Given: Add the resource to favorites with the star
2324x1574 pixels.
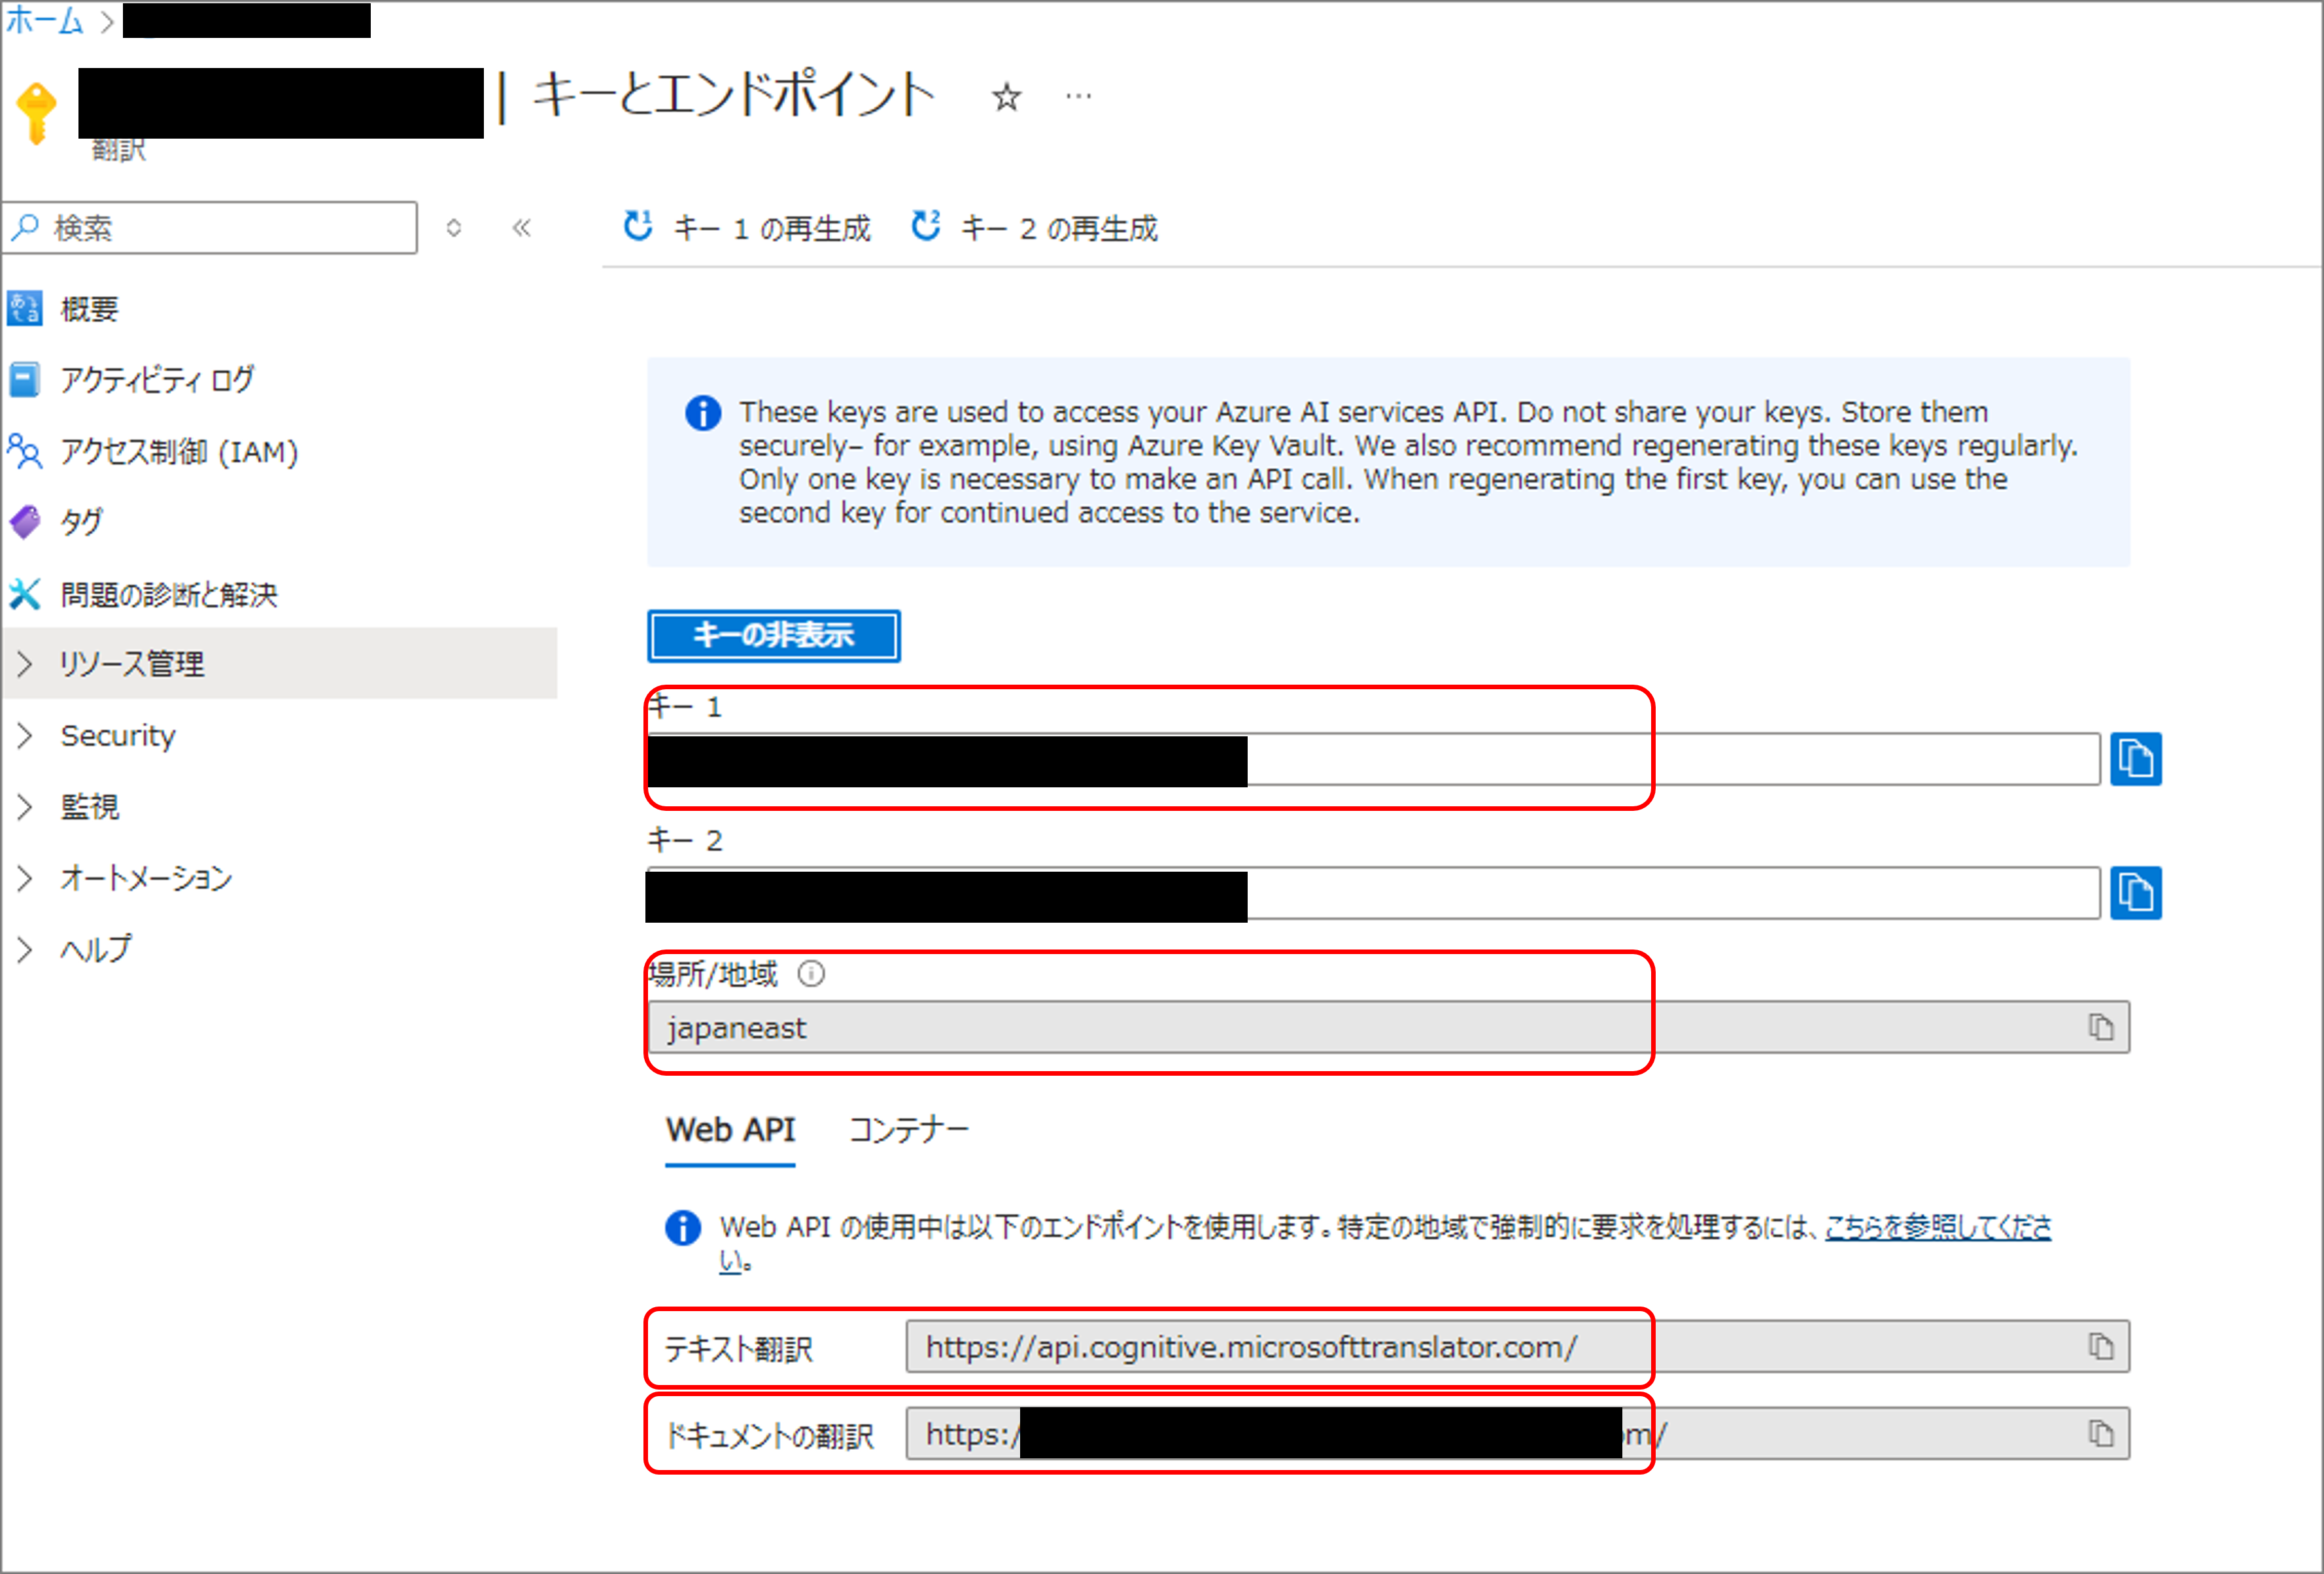Looking at the screenshot, I should pos(1006,96).
